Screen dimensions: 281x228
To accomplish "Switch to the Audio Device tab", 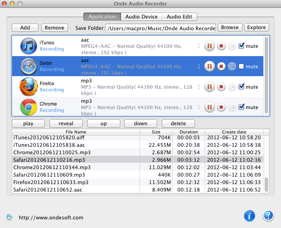I will 141,17.
